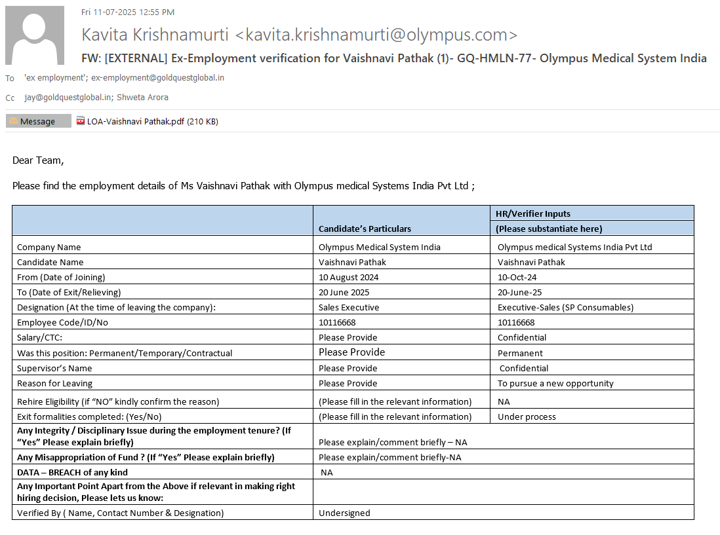Screen dimensions: 720x535
Task: Click the 'Under process' exit formalities cell
Action: [x=527, y=416]
